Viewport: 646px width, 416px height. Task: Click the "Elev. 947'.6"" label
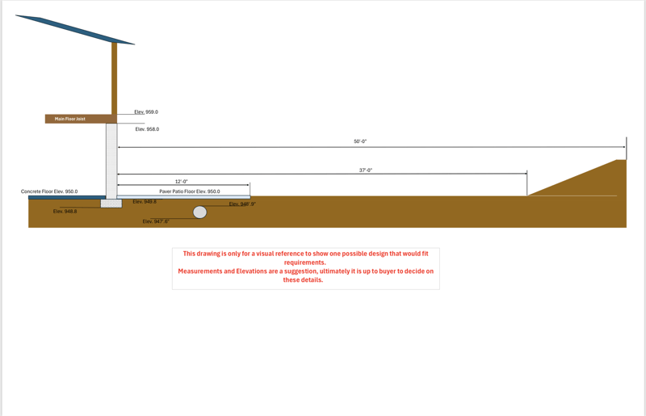click(x=156, y=221)
